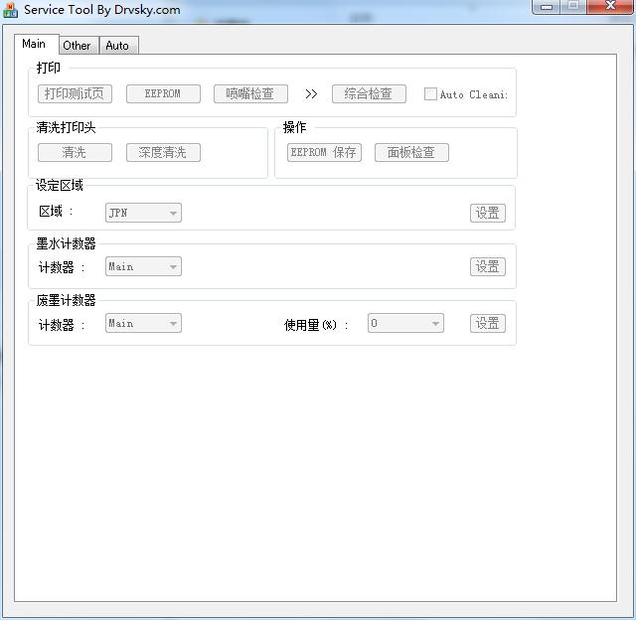Start 深度清洗 deep cleaning
The width and height of the screenshot is (636, 620).
[163, 152]
